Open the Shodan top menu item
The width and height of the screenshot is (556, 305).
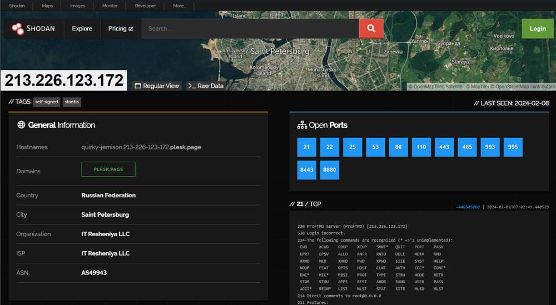tap(17, 6)
